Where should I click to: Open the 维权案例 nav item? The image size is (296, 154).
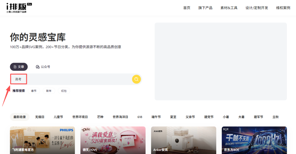(x=283, y=8)
